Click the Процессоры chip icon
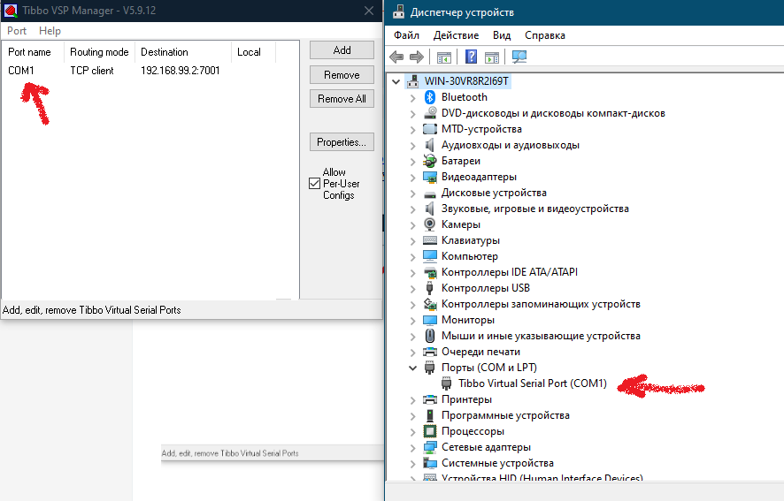This screenshot has height=501, width=784. pos(429,431)
